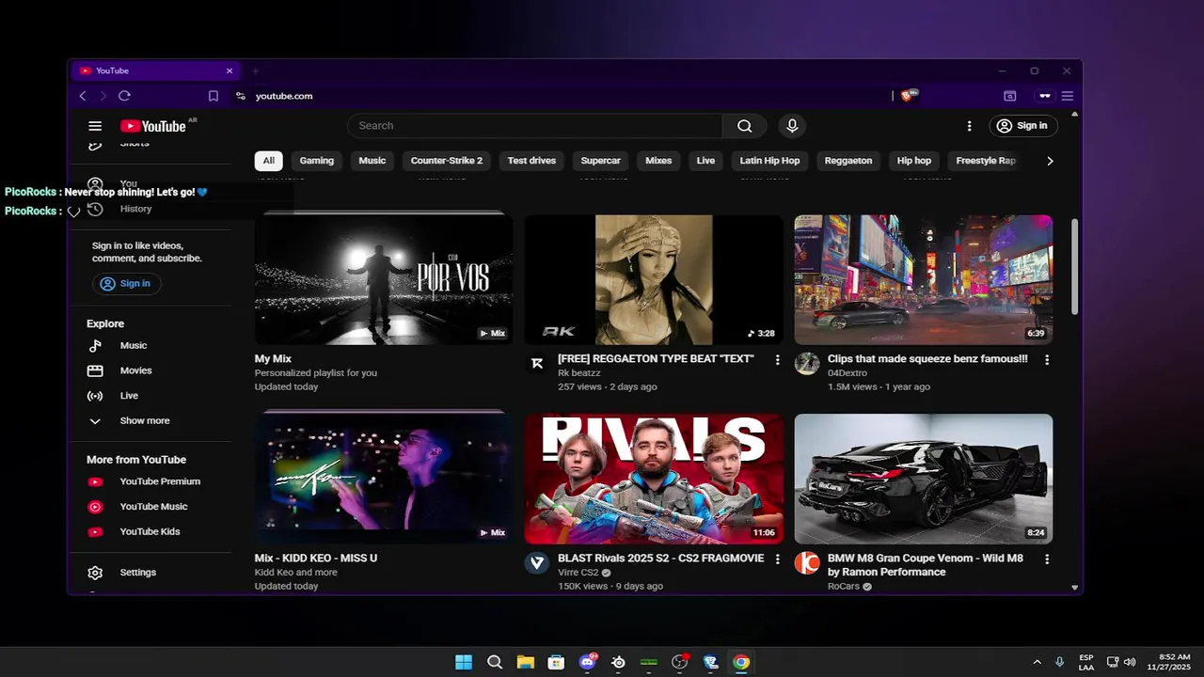Open YouTube settings three-dot menu in header

click(970, 126)
